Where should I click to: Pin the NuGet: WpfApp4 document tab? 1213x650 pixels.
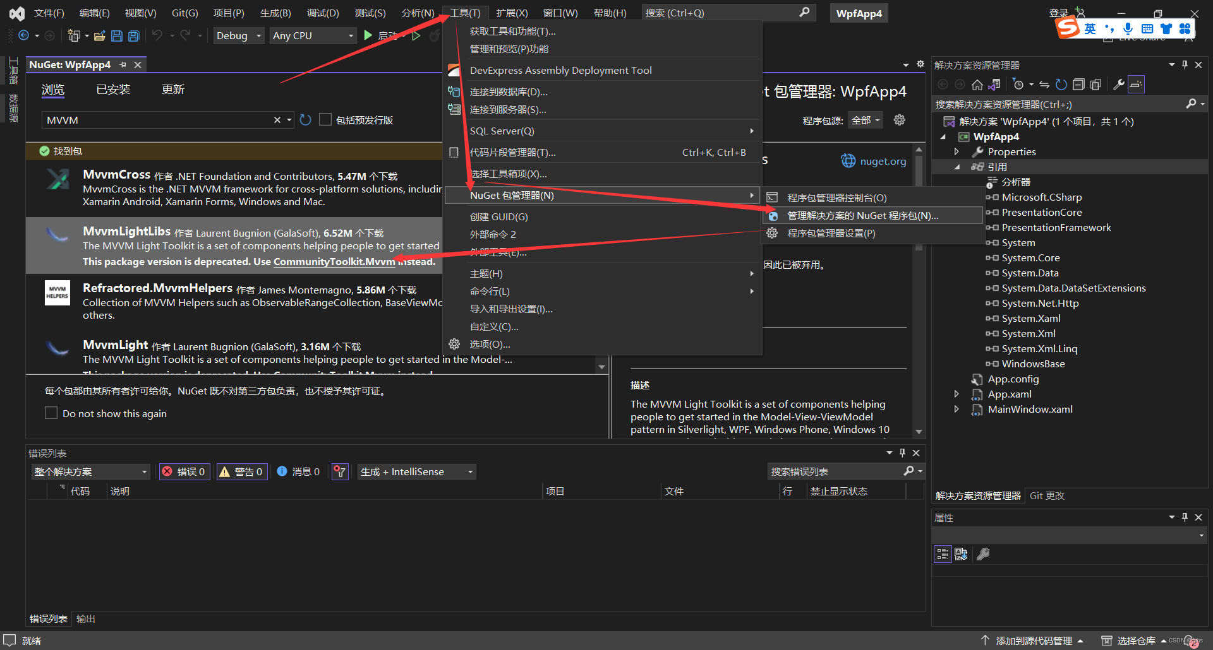point(123,64)
